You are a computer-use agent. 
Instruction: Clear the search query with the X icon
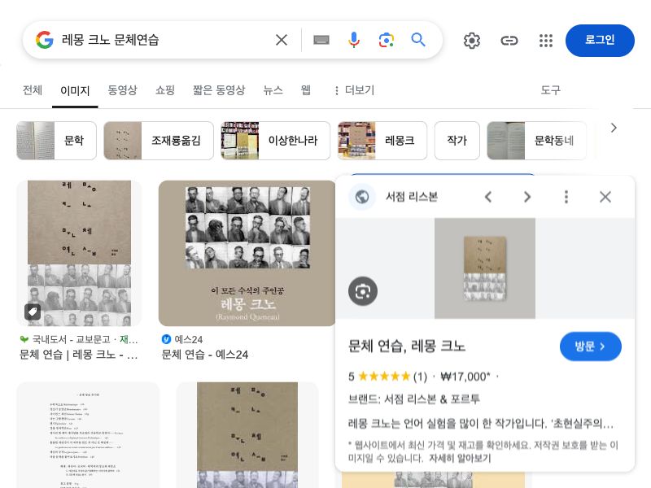(x=282, y=40)
